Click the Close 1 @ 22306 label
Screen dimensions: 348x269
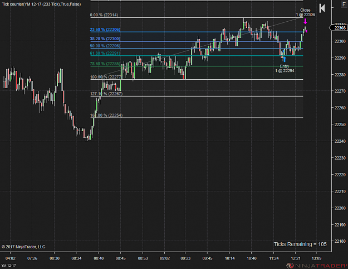click(305, 12)
